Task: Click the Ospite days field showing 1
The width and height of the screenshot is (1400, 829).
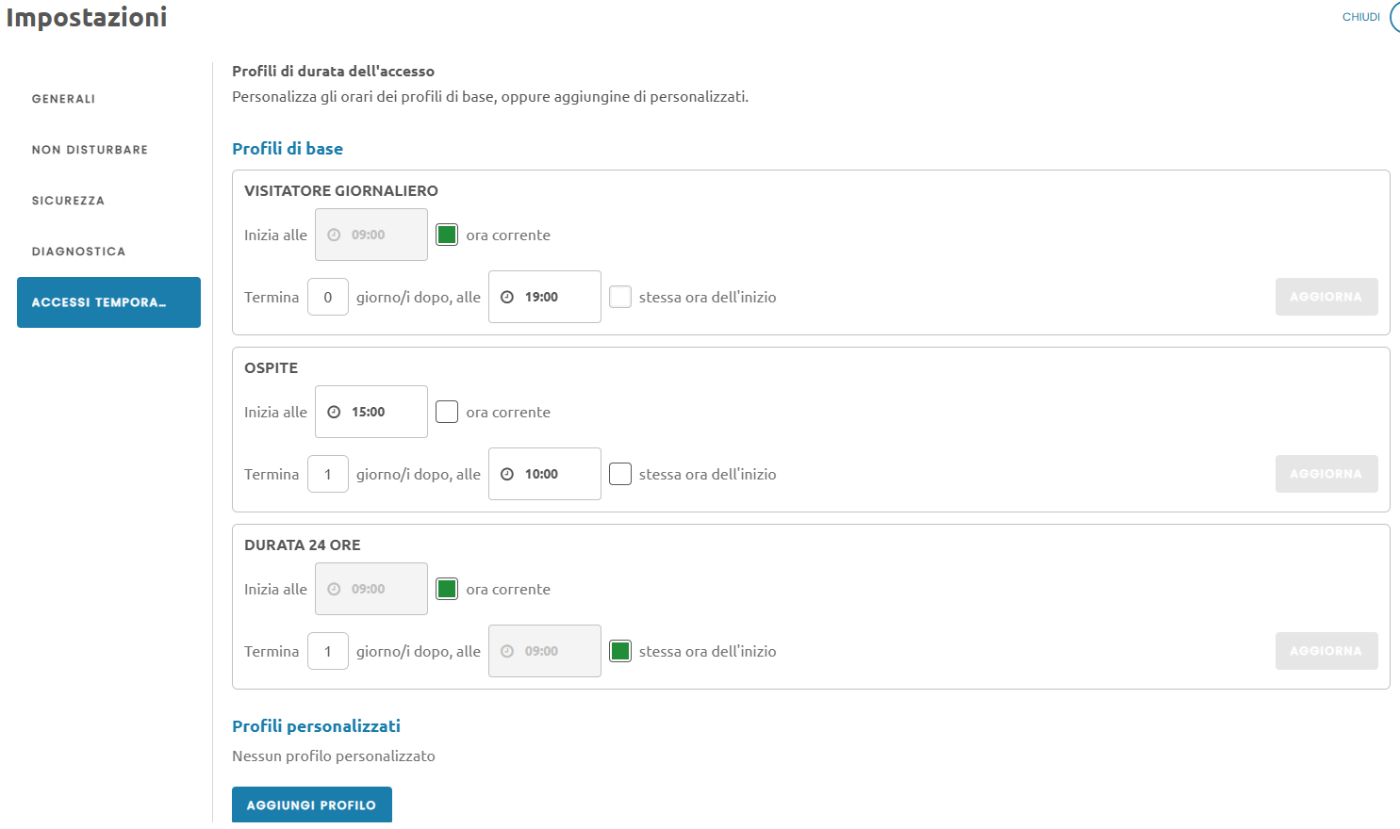Action: click(328, 474)
